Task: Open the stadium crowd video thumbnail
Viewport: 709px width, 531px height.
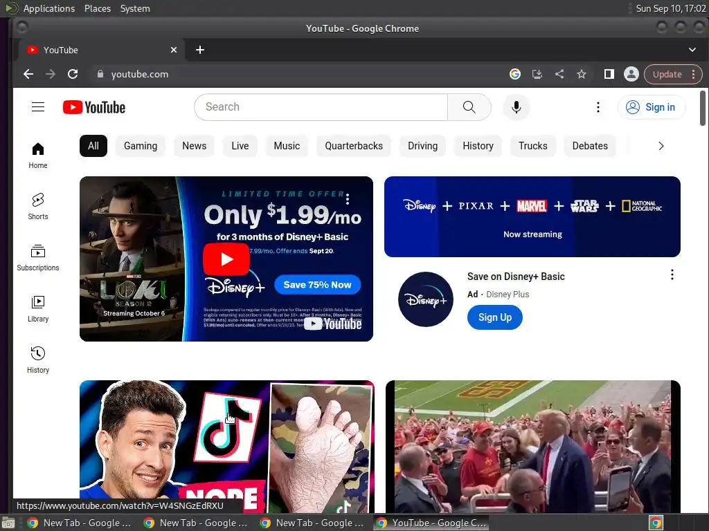Action: pos(532,446)
